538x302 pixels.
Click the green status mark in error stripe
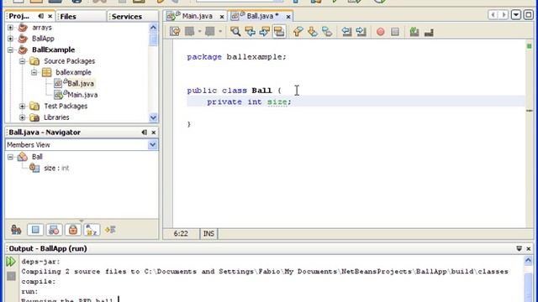(529, 46)
